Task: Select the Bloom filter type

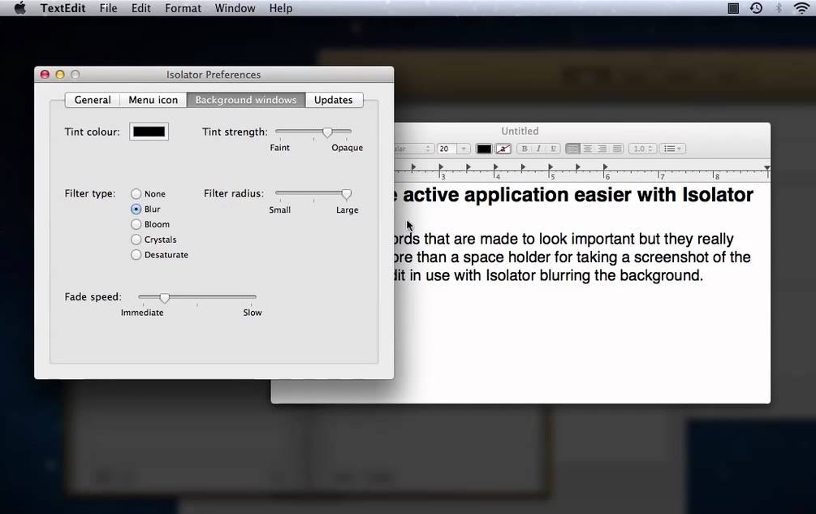Action: pos(136,224)
